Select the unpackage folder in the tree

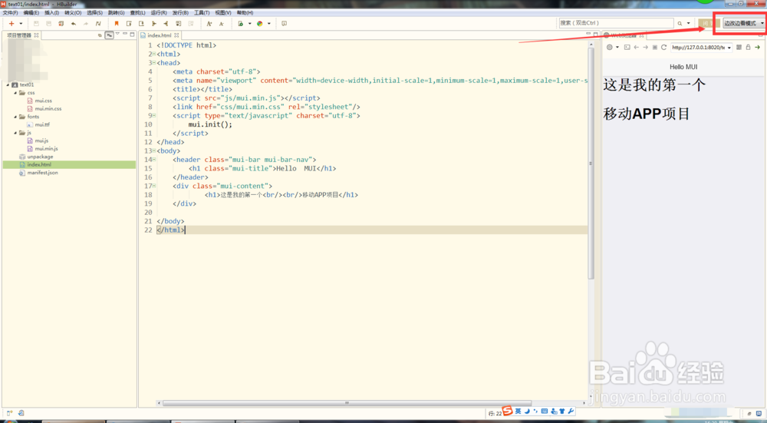[40, 157]
